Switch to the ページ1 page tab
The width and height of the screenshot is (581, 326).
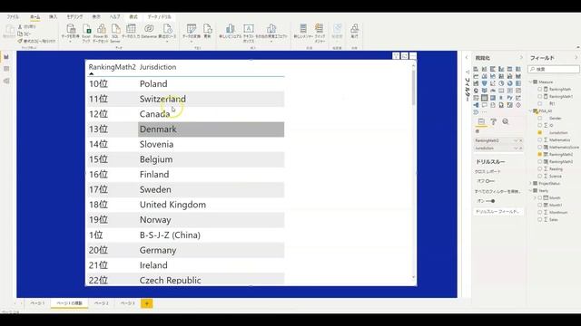point(37,303)
